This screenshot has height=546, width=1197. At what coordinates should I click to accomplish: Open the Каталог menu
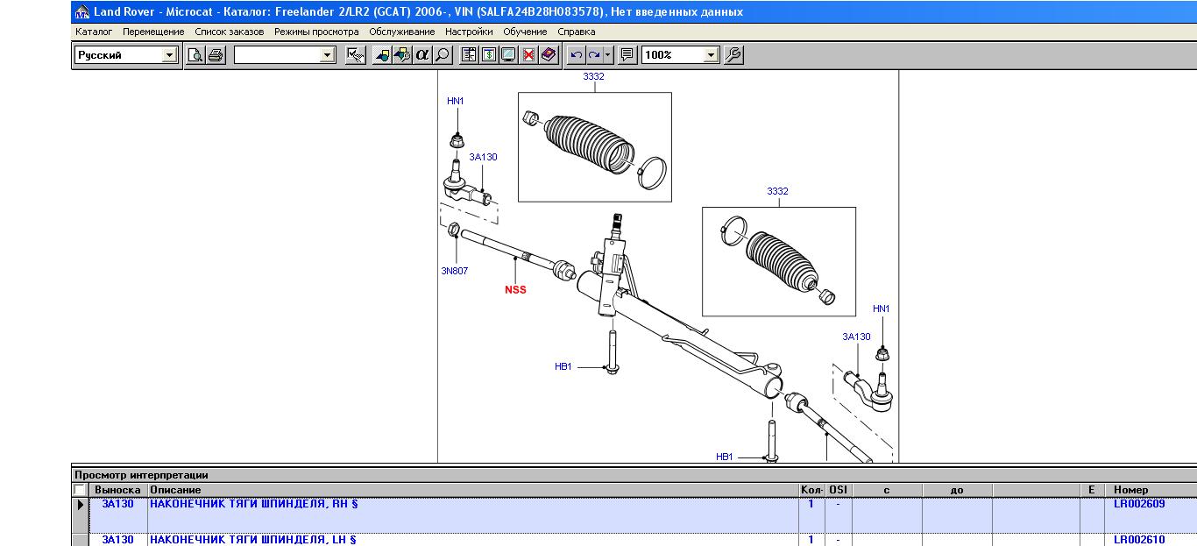[x=94, y=32]
